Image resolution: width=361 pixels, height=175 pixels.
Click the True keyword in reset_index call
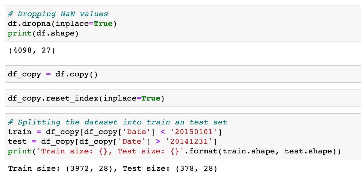151,98
